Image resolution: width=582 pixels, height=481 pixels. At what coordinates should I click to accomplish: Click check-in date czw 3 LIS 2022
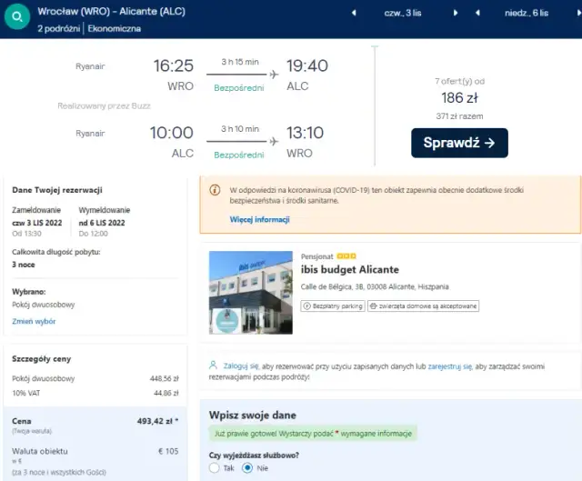click(x=36, y=223)
